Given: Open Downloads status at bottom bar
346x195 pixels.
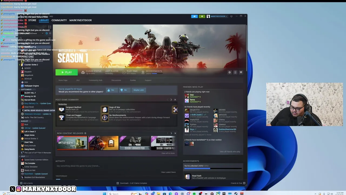Looking at the screenshot, I should (x=132, y=183).
